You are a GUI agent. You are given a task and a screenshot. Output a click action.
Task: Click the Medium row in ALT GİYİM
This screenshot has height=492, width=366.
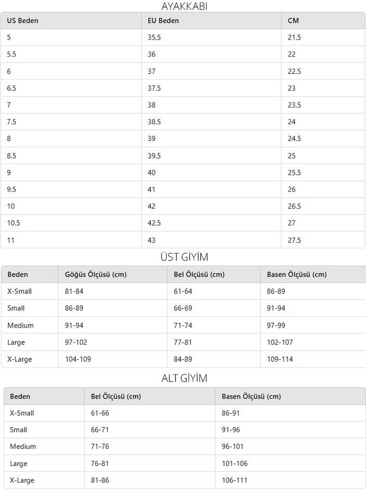[x=185, y=447]
